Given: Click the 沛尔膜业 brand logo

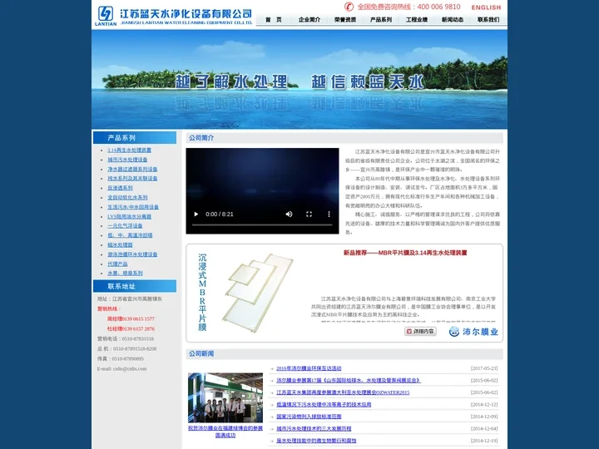Looking at the screenshot, I should 473,332.
